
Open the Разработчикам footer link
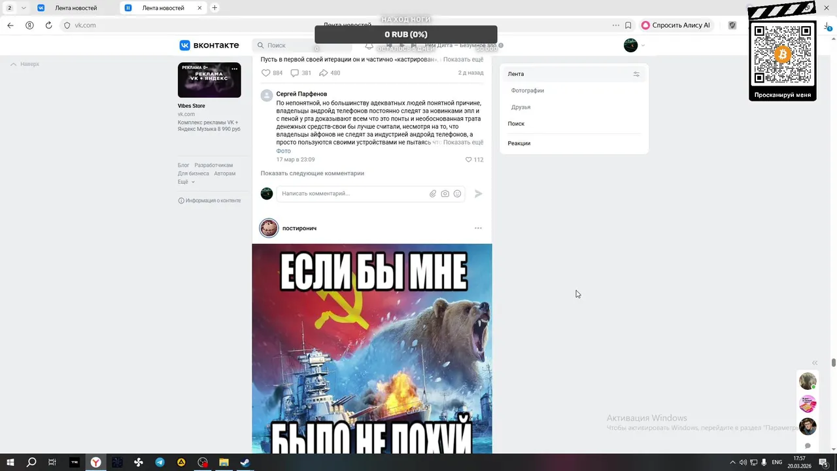tap(213, 166)
